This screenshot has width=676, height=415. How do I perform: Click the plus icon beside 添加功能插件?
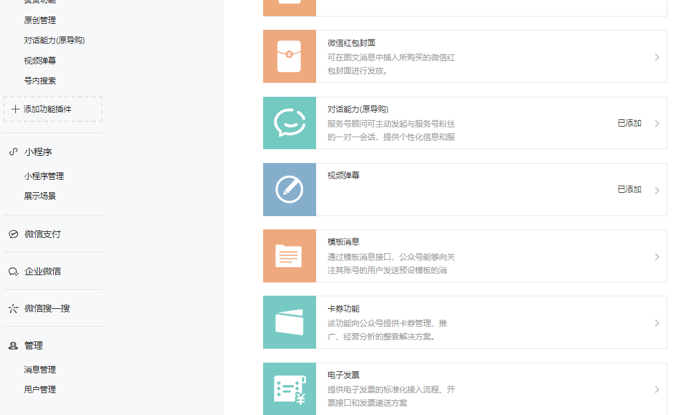(15, 109)
